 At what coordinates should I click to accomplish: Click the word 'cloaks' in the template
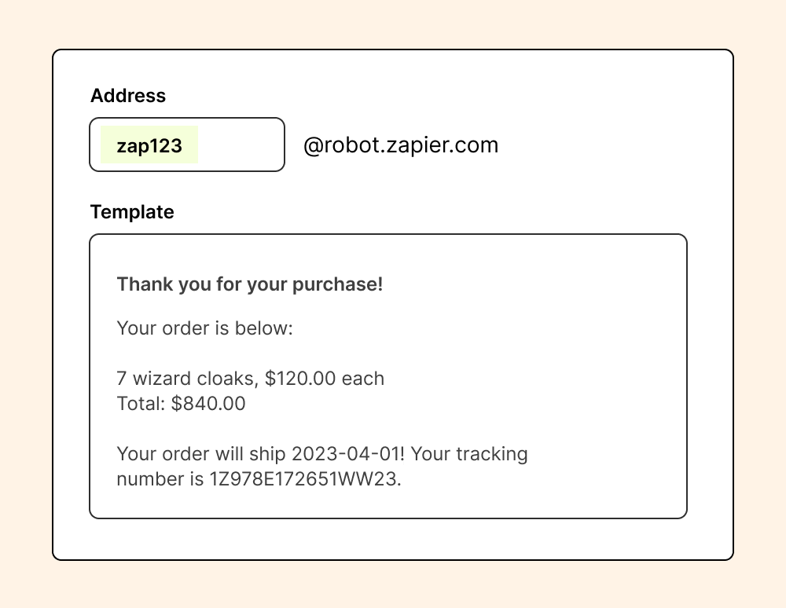coord(227,379)
